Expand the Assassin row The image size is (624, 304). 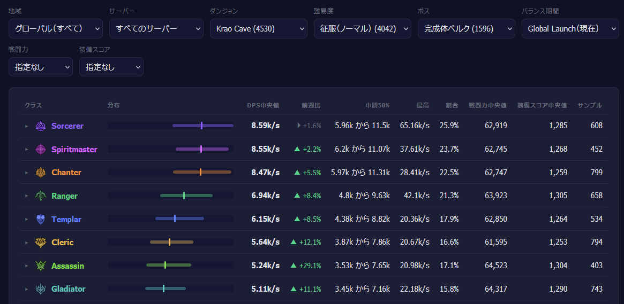[27, 266]
